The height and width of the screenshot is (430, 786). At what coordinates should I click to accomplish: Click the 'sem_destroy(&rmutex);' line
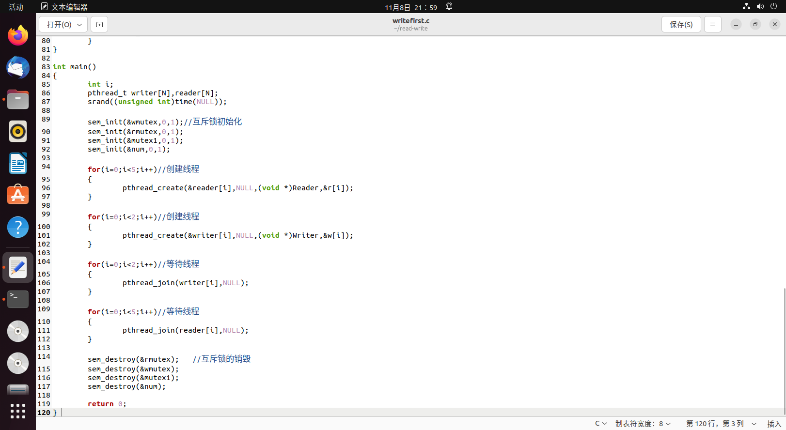[x=133, y=359]
